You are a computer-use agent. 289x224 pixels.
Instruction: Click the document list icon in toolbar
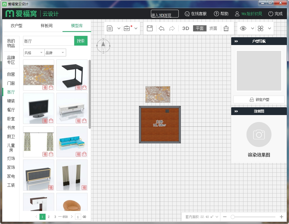pyautogui.click(x=110, y=28)
